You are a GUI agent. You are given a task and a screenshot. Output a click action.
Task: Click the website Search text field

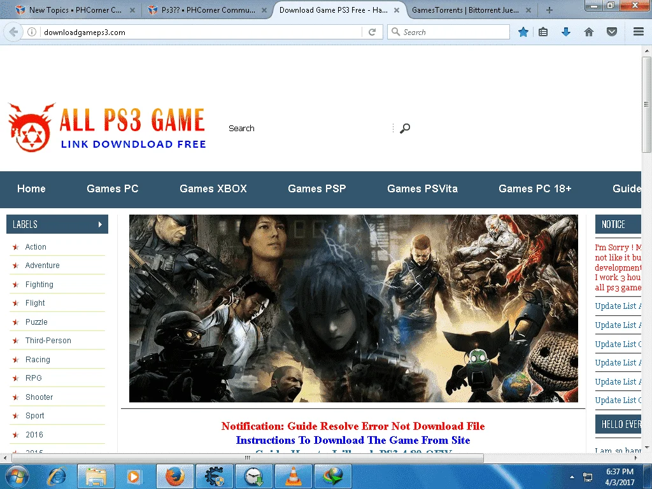coord(310,129)
